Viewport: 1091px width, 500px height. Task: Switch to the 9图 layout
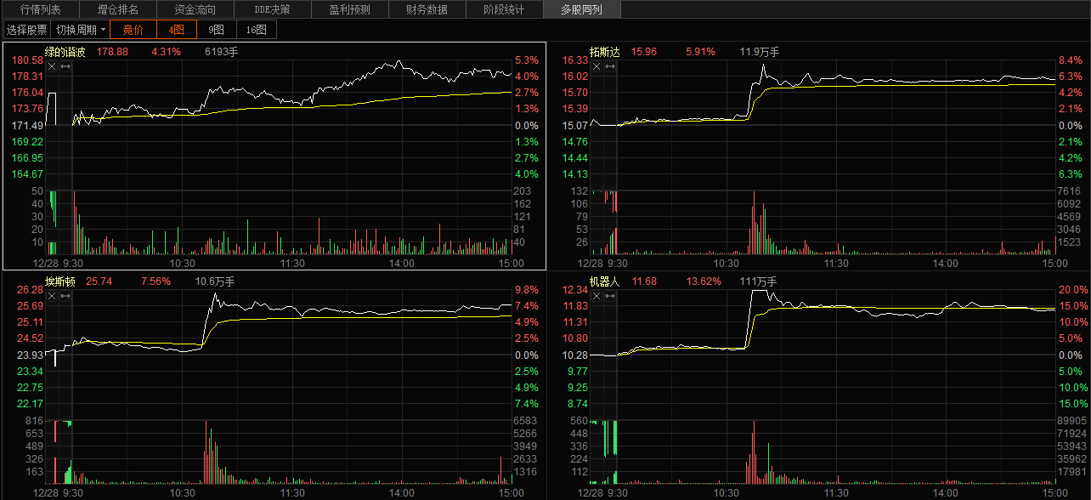[216, 30]
